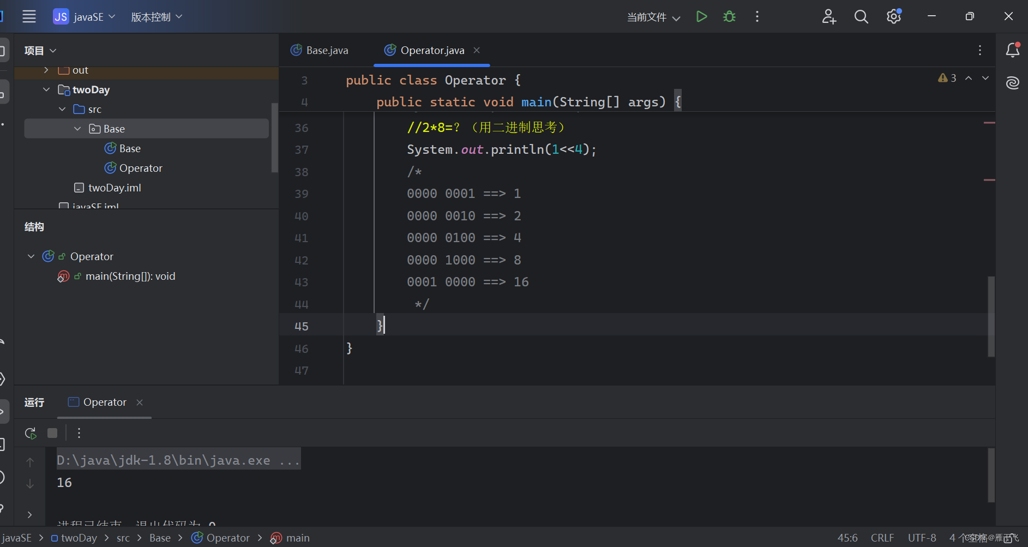Click line number 37 in gutter
Viewport: 1028px width, 547px height.
pos(302,150)
